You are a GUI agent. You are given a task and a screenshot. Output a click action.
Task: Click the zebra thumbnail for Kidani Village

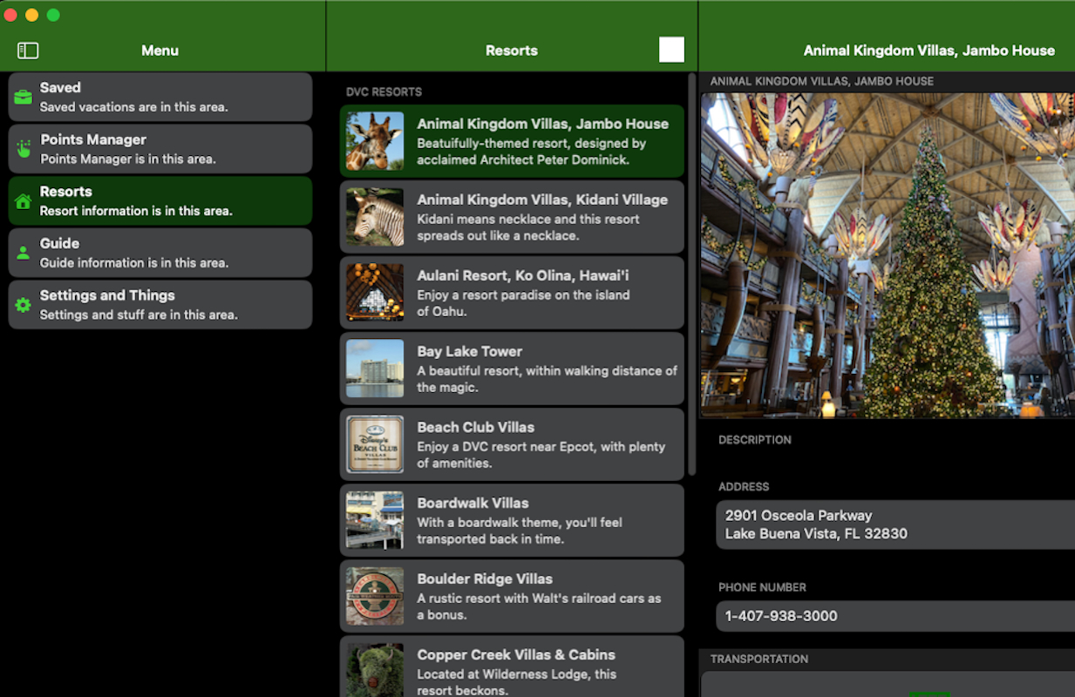(375, 217)
